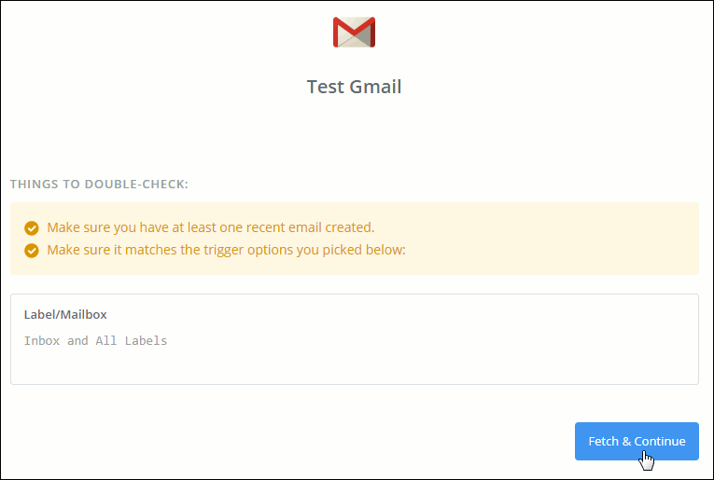Click the recent email created reminder text

coord(210,227)
